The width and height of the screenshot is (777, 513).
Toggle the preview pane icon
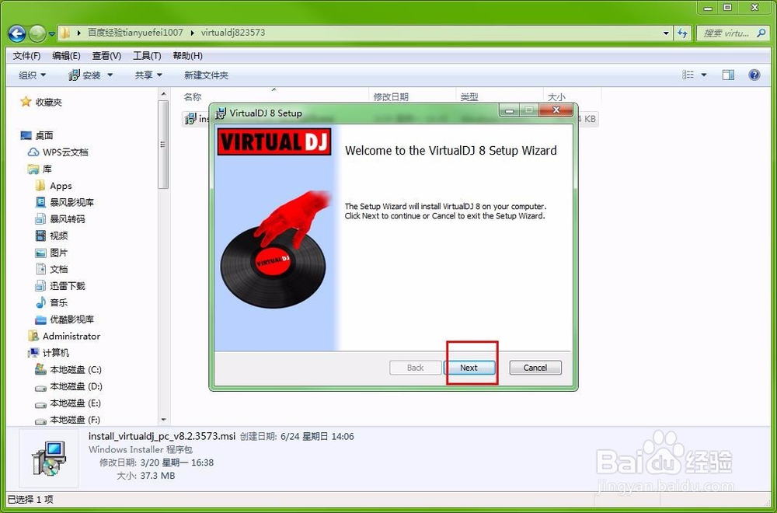point(728,75)
